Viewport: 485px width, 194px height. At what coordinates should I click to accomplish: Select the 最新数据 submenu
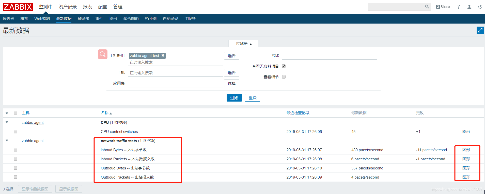click(64, 19)
